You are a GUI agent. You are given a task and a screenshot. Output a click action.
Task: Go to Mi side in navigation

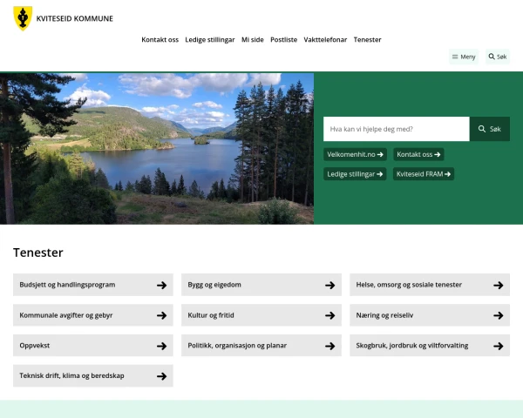[253, 40]
